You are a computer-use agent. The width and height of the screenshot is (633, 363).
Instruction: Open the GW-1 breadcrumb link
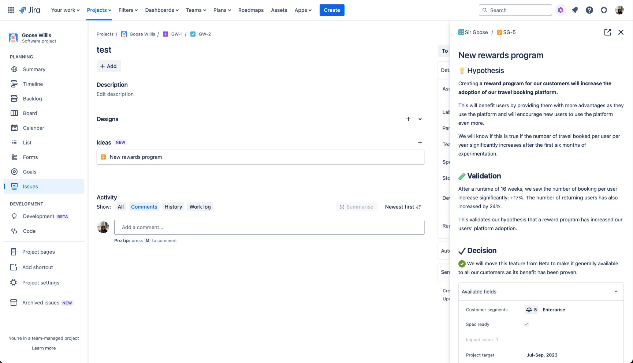[176, 34]
